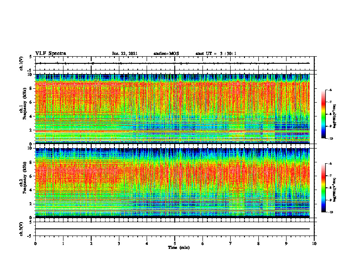Click the "9" tick on time axis
The width and height of the screenshot is (354, 273).
coord(286,244)
